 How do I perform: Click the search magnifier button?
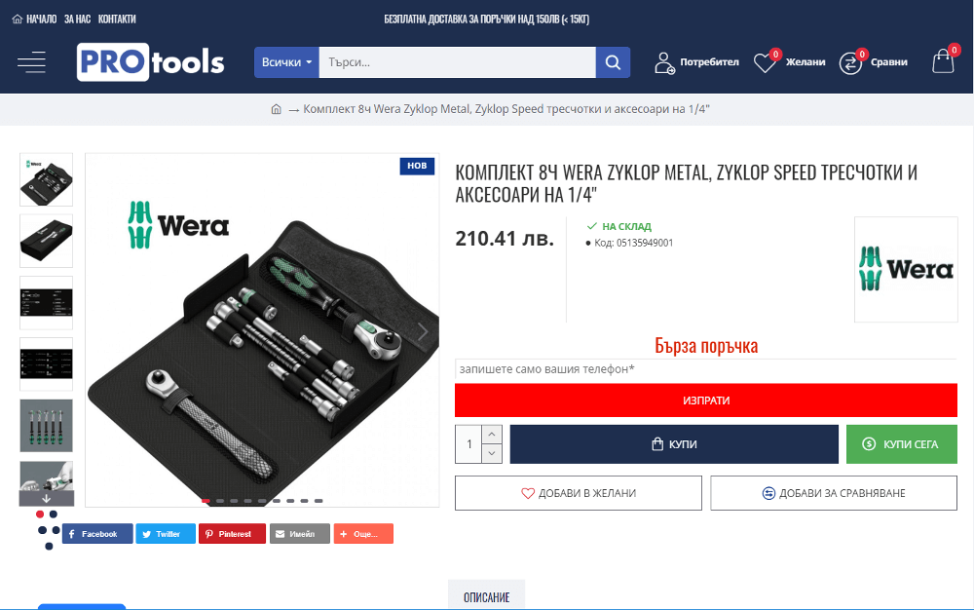(613, 62)
